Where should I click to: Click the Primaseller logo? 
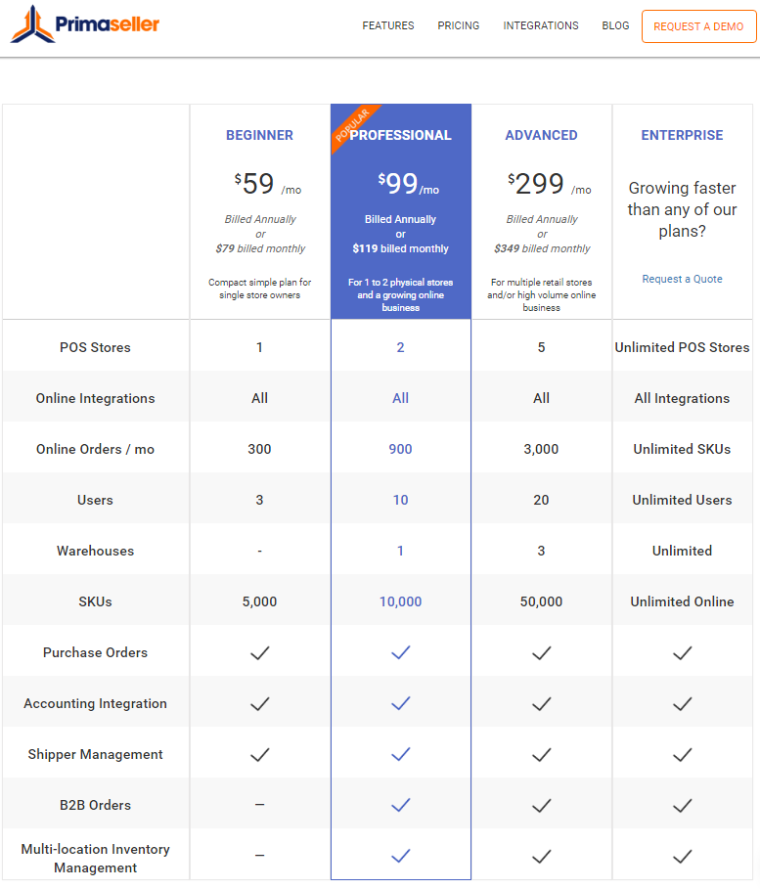[85, 23]
